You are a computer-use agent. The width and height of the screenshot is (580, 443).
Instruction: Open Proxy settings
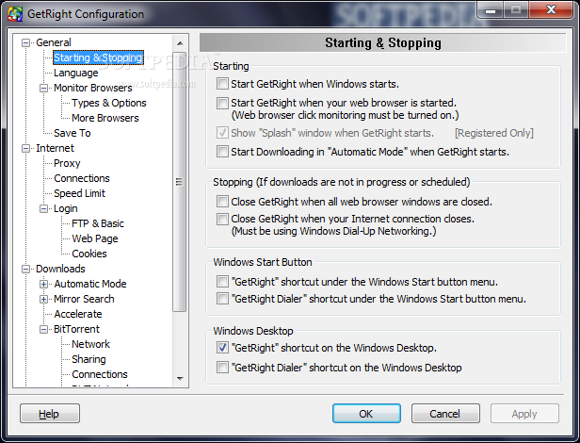[x=67, y=163]
